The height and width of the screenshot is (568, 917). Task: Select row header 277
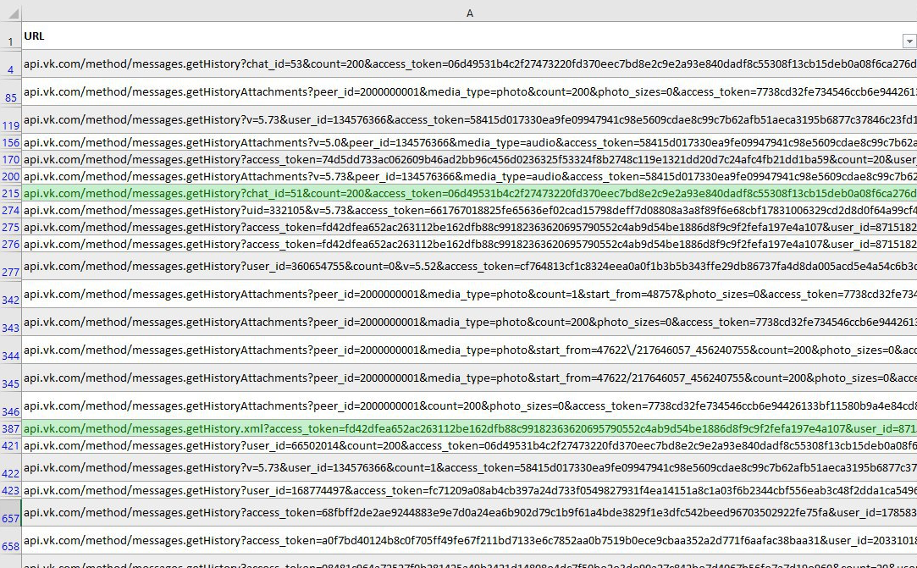click(x=10, y=266)
